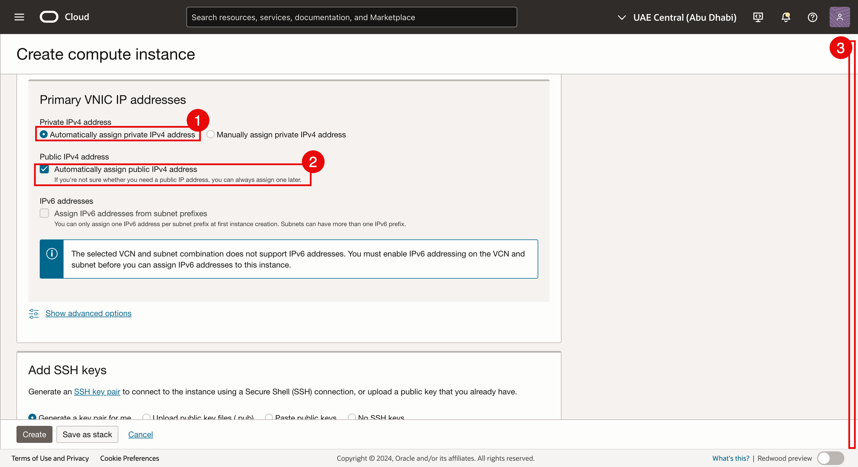Click the advanced options sliders icon
Viewport: 858px width, 467px height.
tap(34, 314)
